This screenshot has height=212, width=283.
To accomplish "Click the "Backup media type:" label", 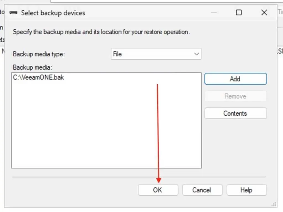I will click(39, 54).
